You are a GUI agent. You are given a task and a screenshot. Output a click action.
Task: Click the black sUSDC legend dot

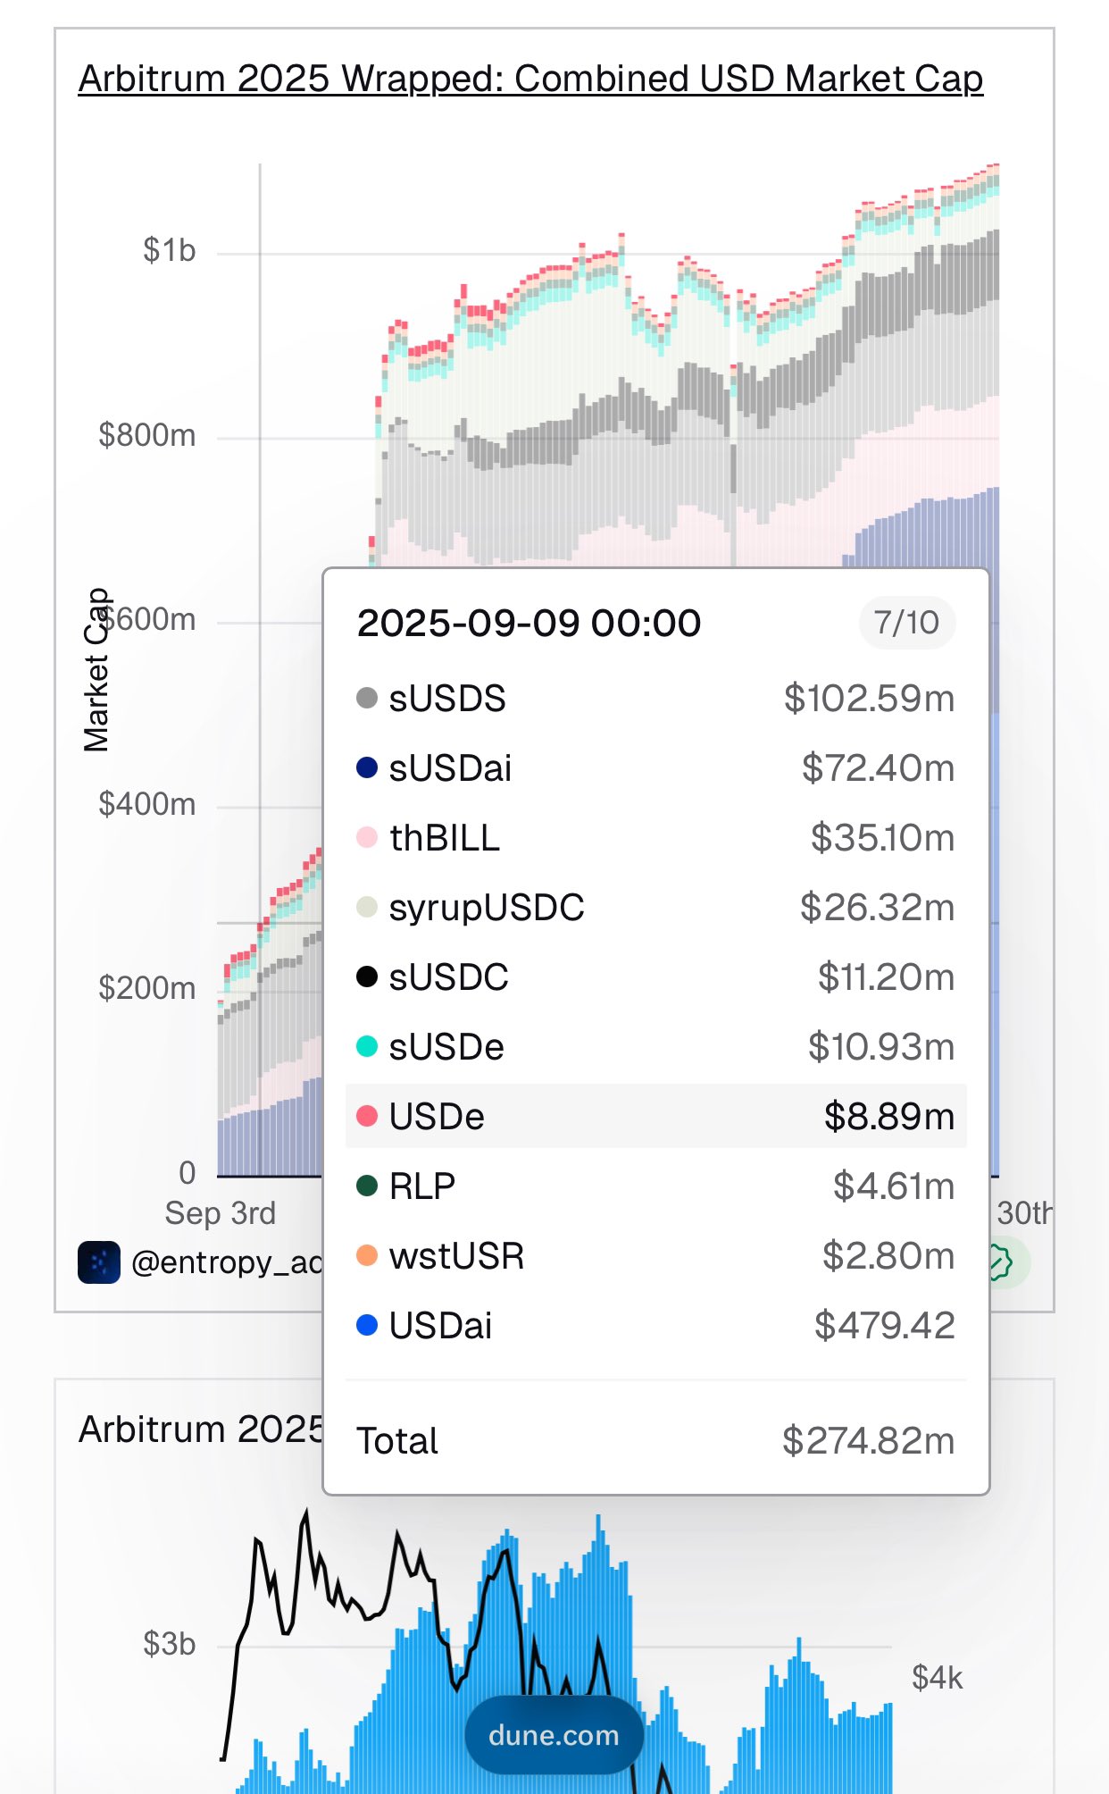click(367, 977)
